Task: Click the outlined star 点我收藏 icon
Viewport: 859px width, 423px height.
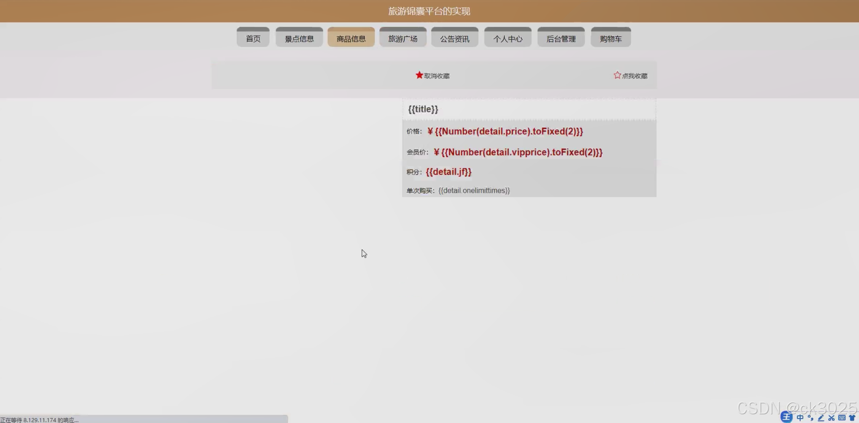Action: click(617, 75)
